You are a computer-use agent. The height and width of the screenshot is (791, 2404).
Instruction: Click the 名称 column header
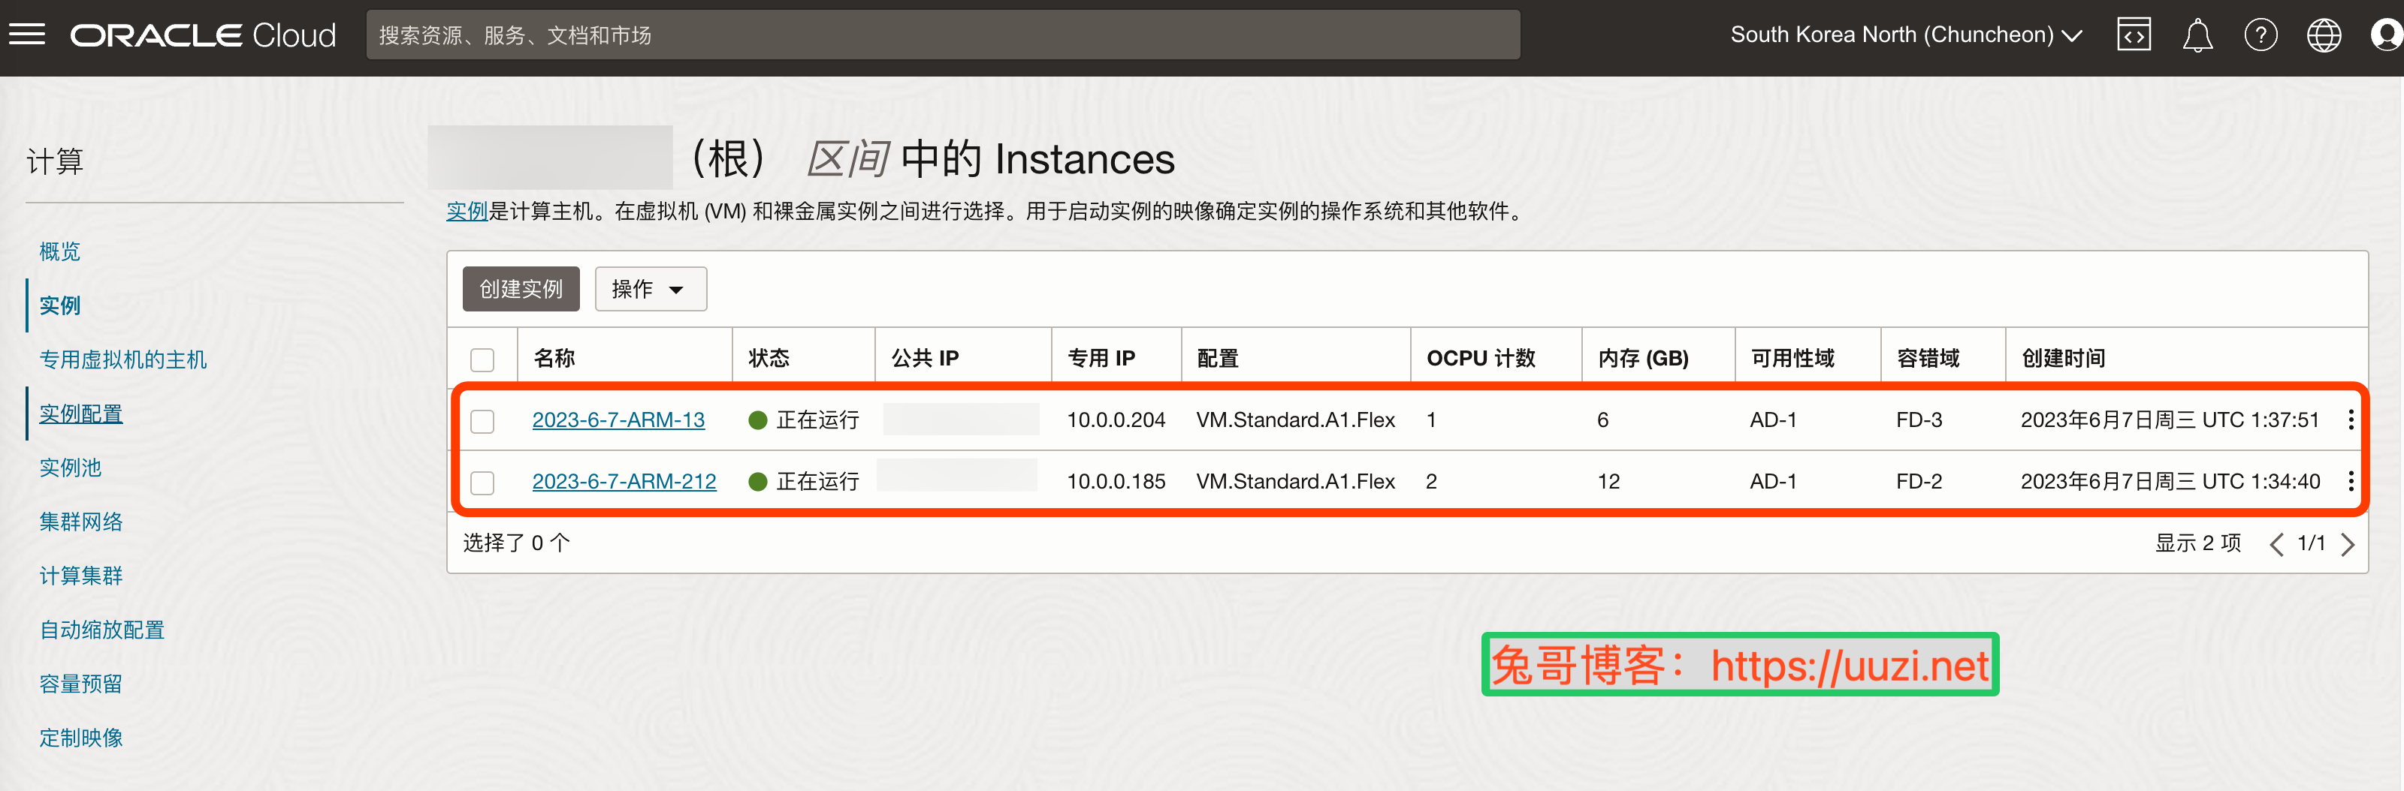pyautogui.click(x=554, y=358)
